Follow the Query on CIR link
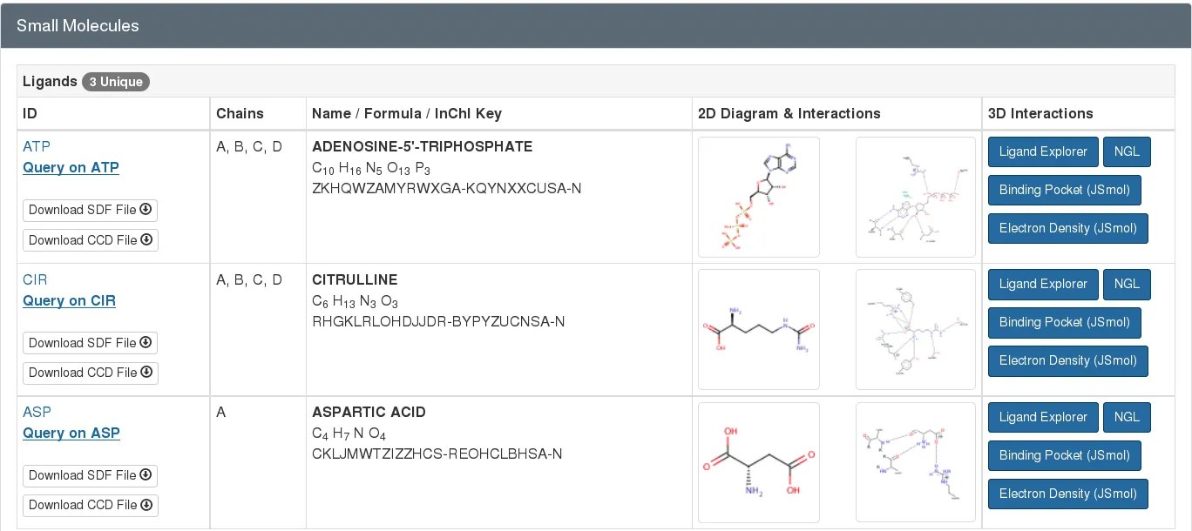The width and height of the screenshot is (1192, 531). pyautogui.click(x=69, y=300)
